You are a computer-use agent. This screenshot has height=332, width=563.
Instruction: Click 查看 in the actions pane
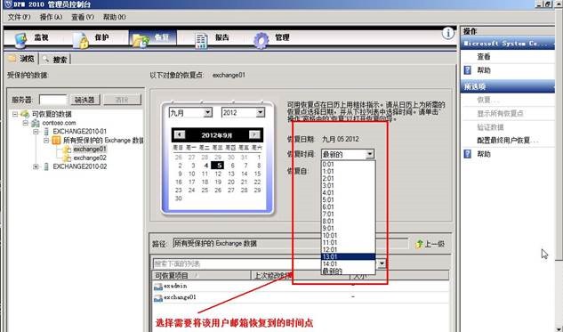pos(484,57)
